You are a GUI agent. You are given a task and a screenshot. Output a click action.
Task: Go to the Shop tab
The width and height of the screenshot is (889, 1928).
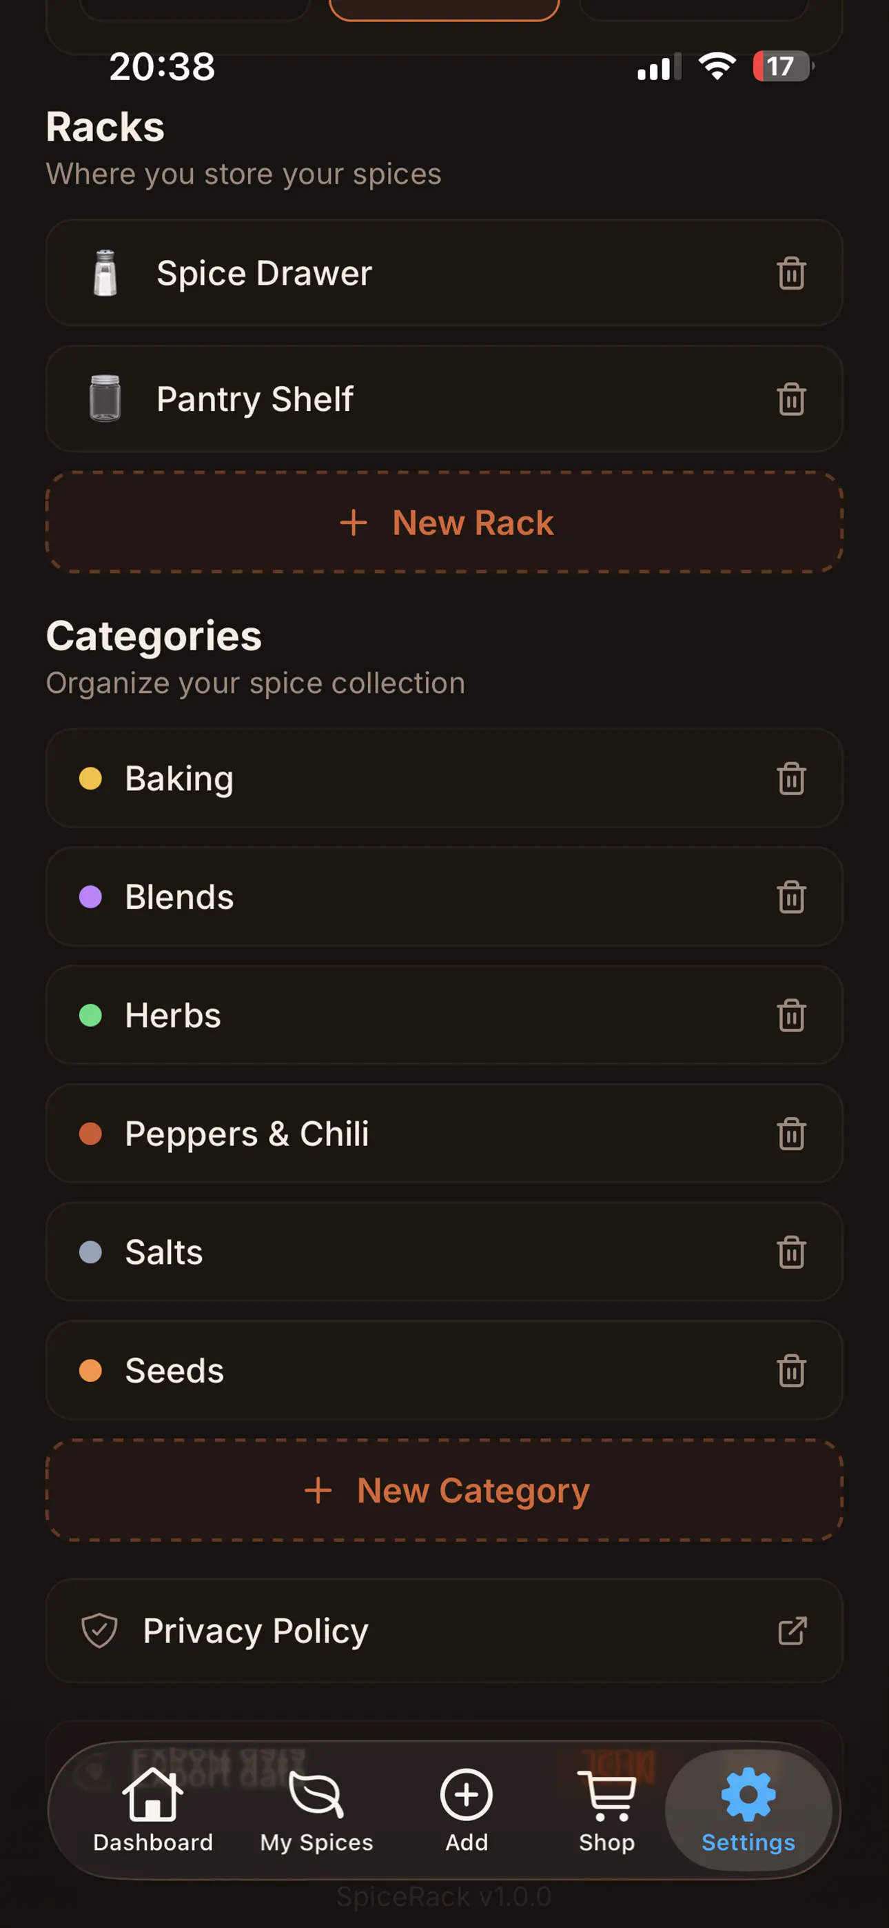click(607, 1811)
